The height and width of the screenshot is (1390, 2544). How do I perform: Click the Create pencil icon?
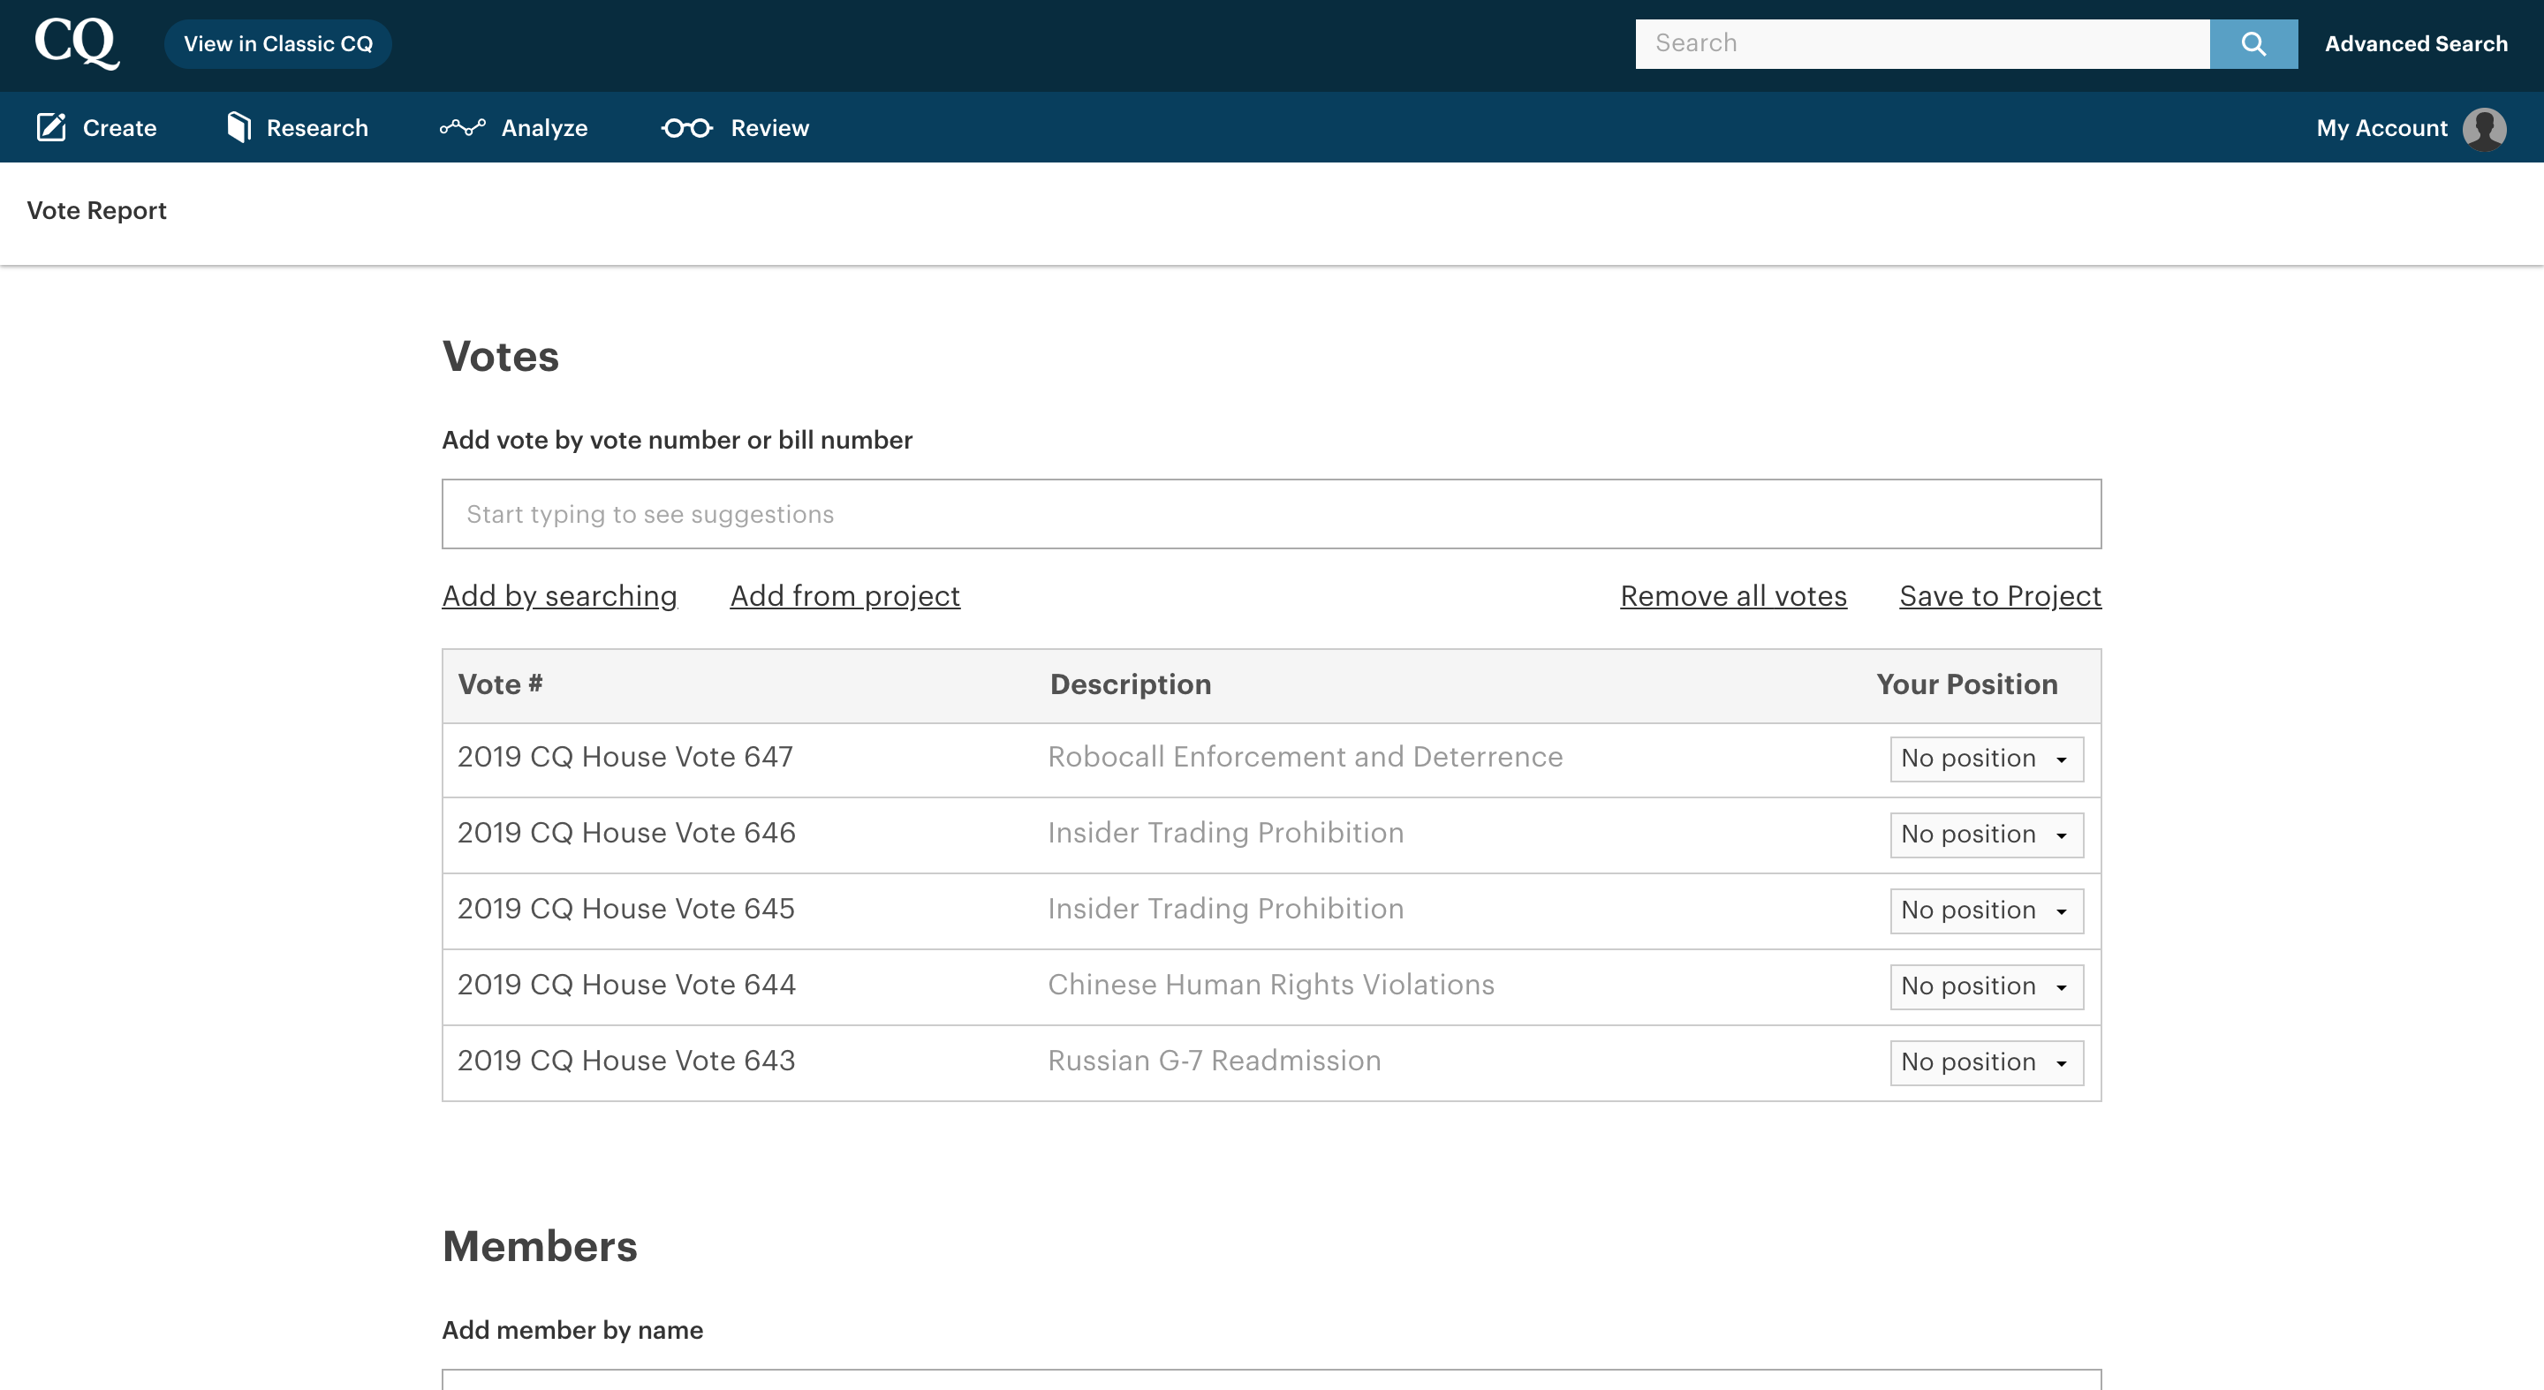tap(51, 127)
